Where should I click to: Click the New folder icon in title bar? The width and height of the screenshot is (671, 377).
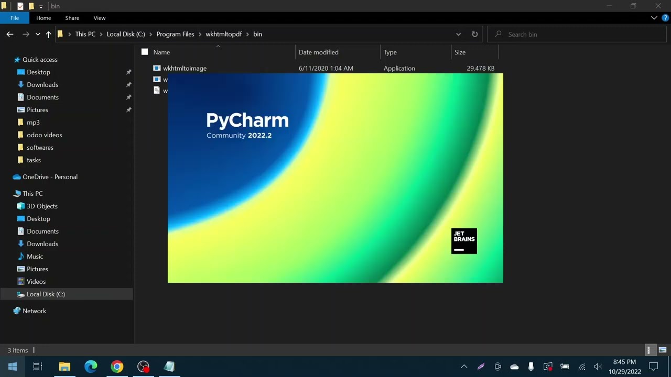pyautogui.click(x=31, y=6)
